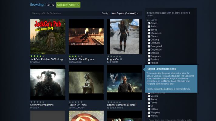Open the Sort by Most Popular dropdown
This screenshot has width=216, height=121.
pyautogui.click(x=125, y=13)
